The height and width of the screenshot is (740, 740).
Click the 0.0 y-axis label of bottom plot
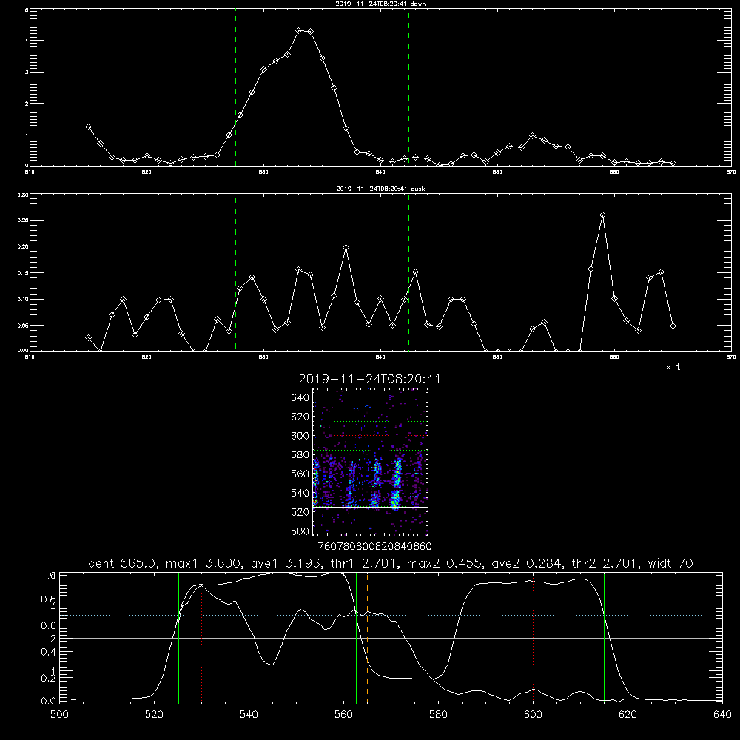pos(49,701)
